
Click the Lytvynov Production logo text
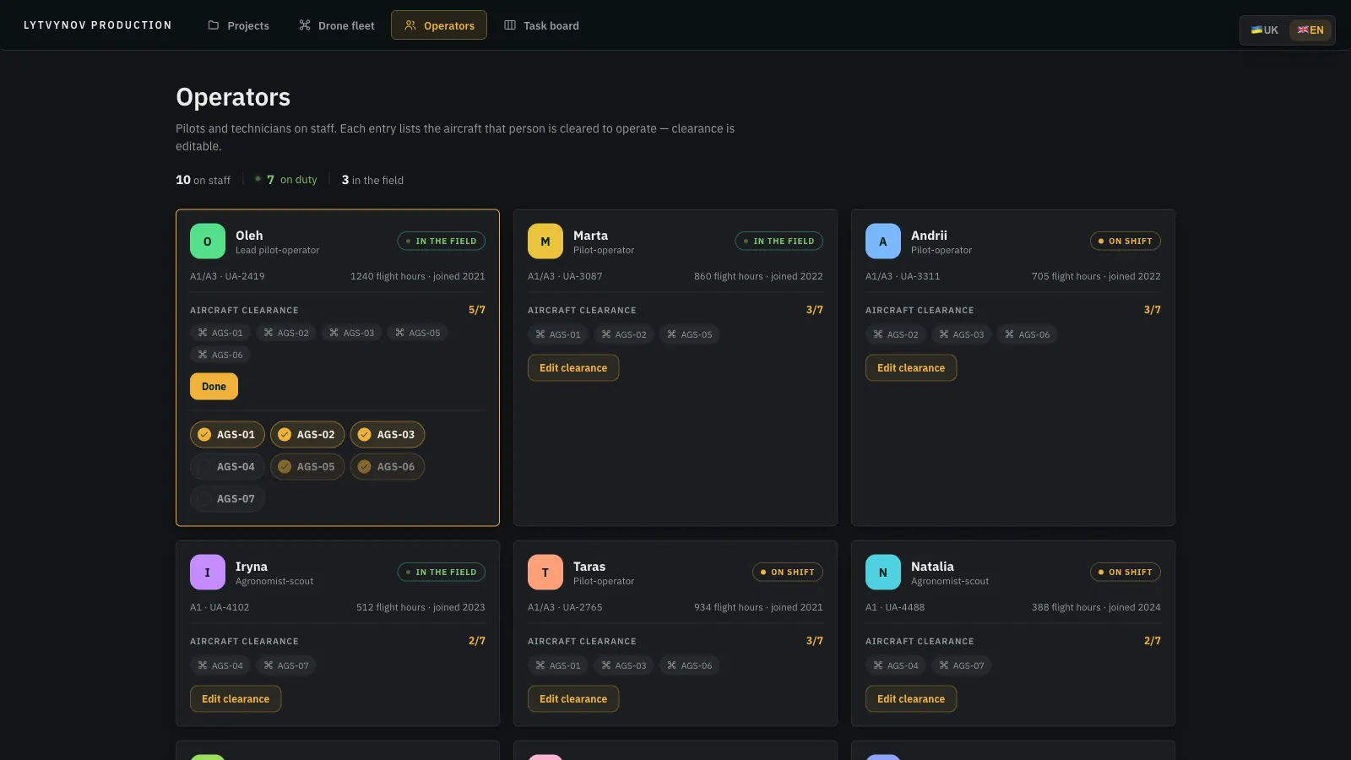[x=98, y=25]
